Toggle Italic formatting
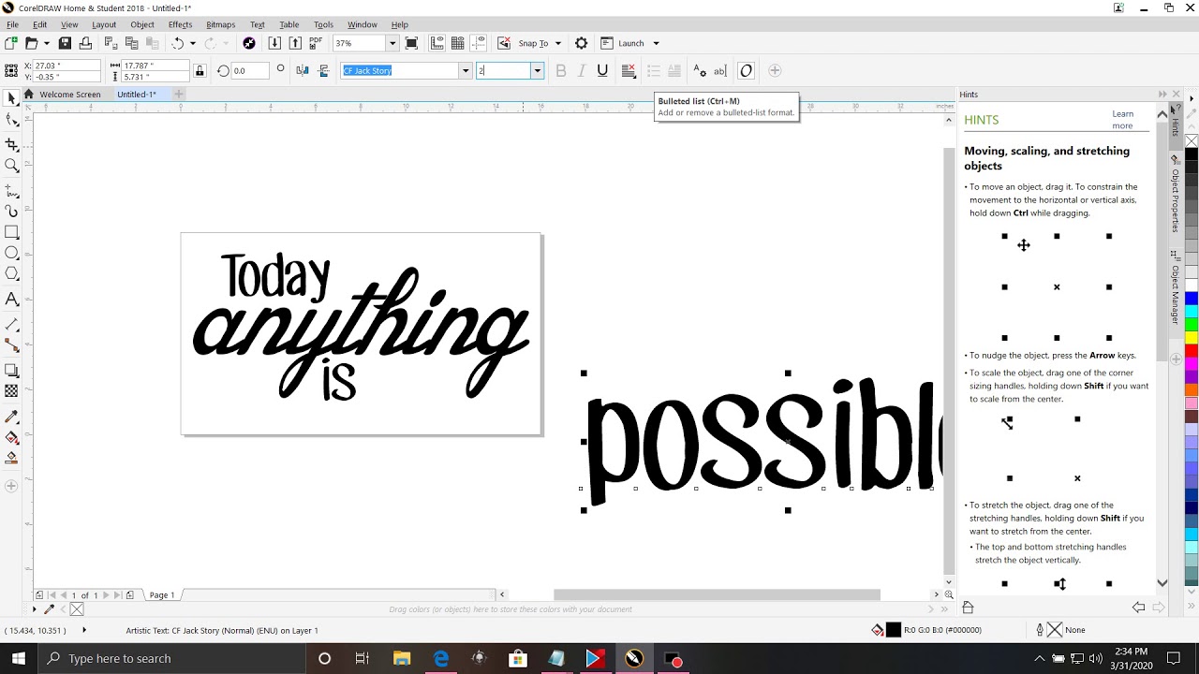The image size is (1199, 674). click(582, 70)
